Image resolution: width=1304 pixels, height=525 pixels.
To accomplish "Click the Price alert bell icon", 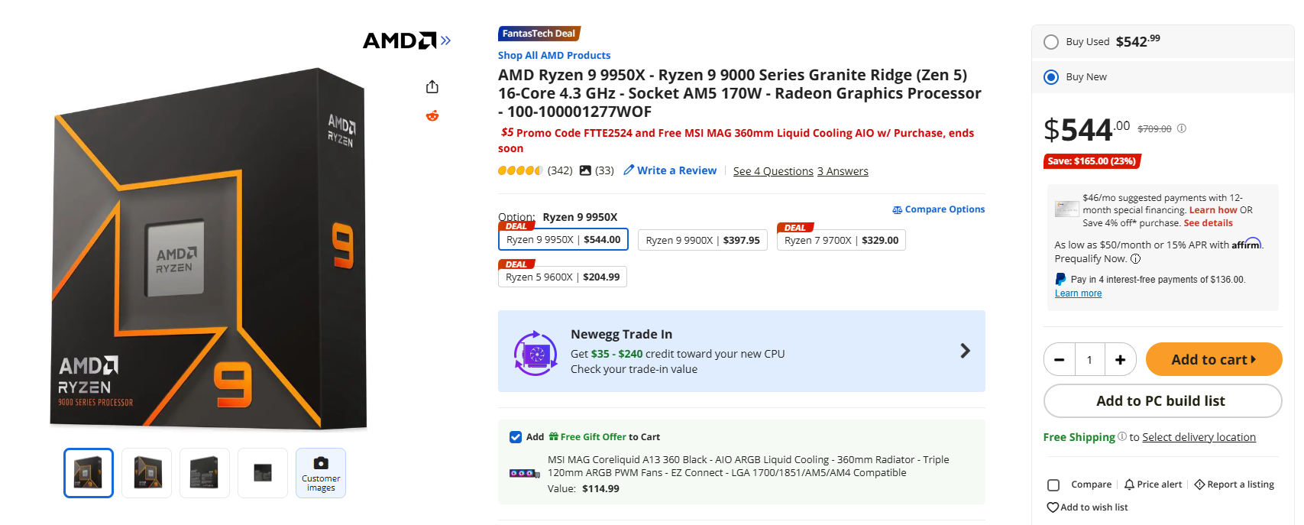I will tap(1128, 484).
